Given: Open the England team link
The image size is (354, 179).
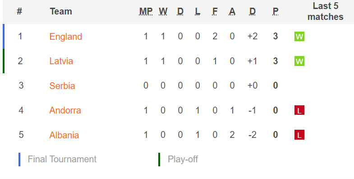Looking at the screenshot, I should pyautogui.click(x=66, y=37).
